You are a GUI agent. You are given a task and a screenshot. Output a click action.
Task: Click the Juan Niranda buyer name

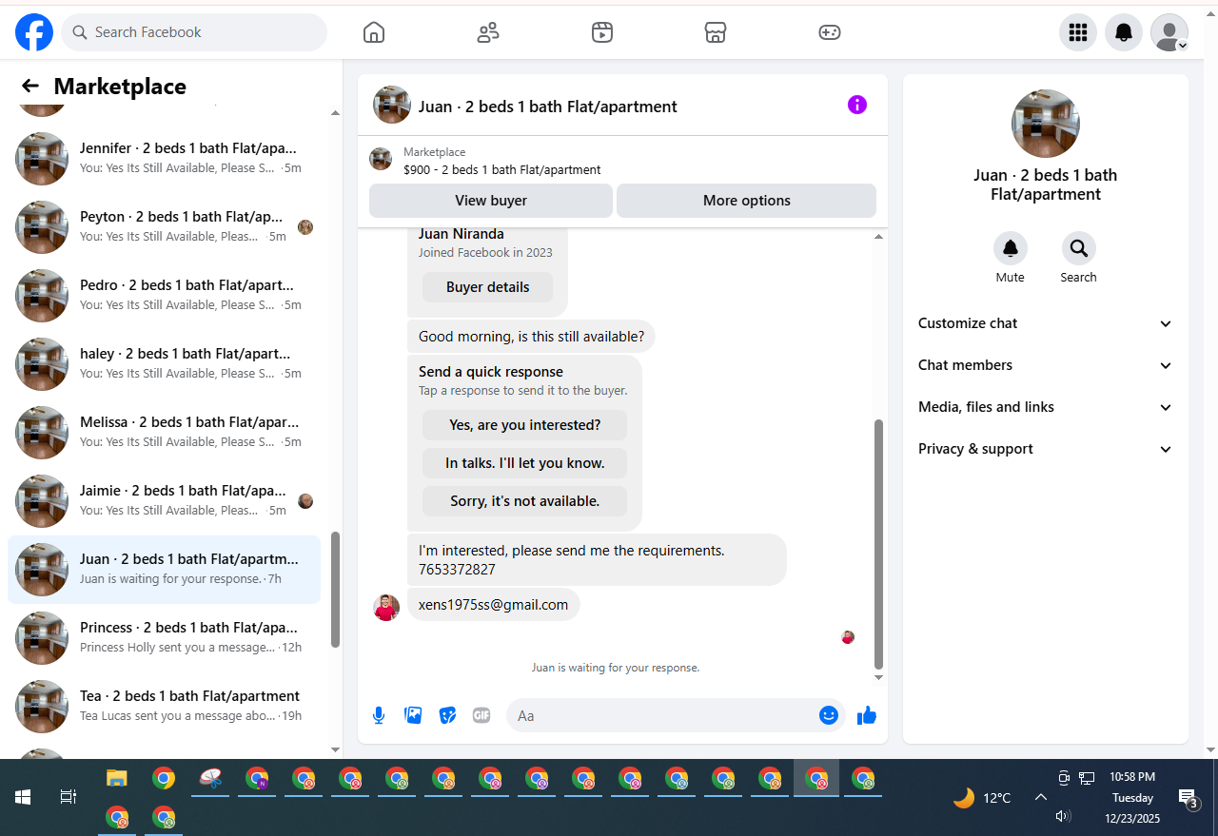(462, 234)
